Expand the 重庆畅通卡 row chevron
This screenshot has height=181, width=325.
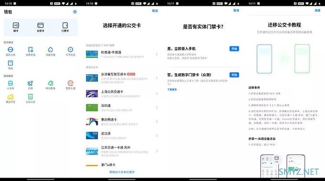pos(157,122)
